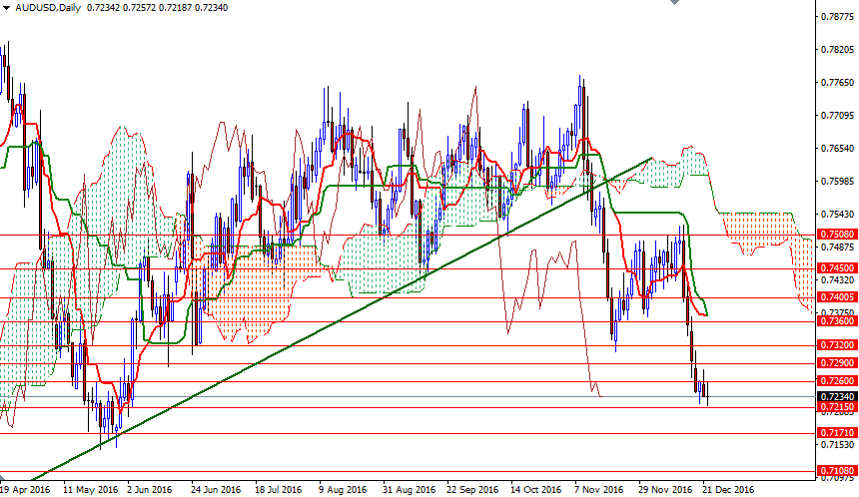Screen dimensions: 859x497
Task: Select the 0.72600 horizontal line price label
Action: [x=838, y=381]
